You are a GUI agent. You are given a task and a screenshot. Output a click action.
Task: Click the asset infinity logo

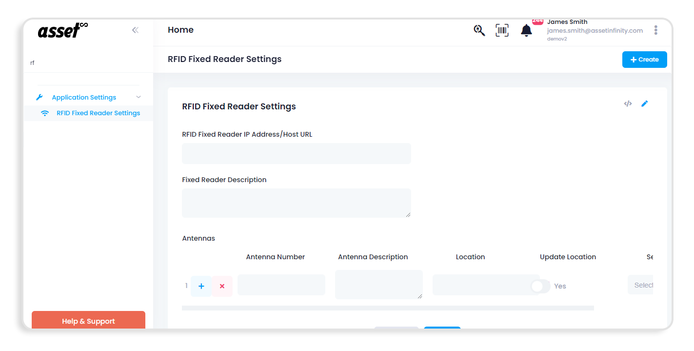[62, 30]
